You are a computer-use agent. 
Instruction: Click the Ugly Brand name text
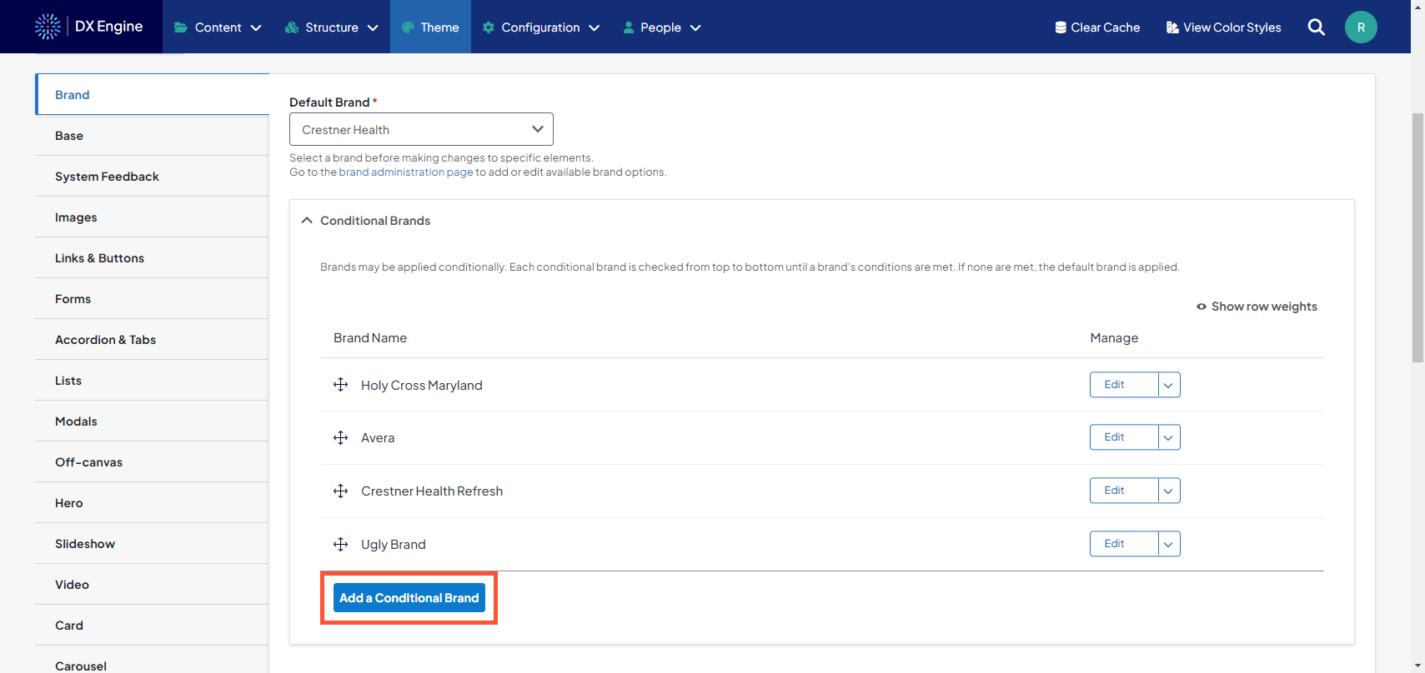[x=394, y=545]
